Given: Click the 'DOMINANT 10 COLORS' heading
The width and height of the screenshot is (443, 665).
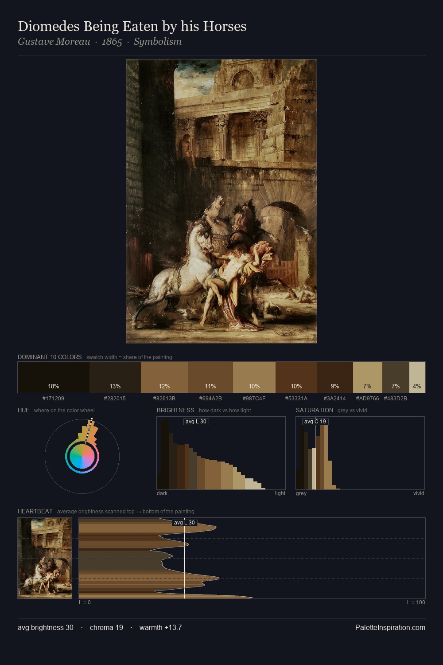Looking at the screenshot, I should 50,357.
